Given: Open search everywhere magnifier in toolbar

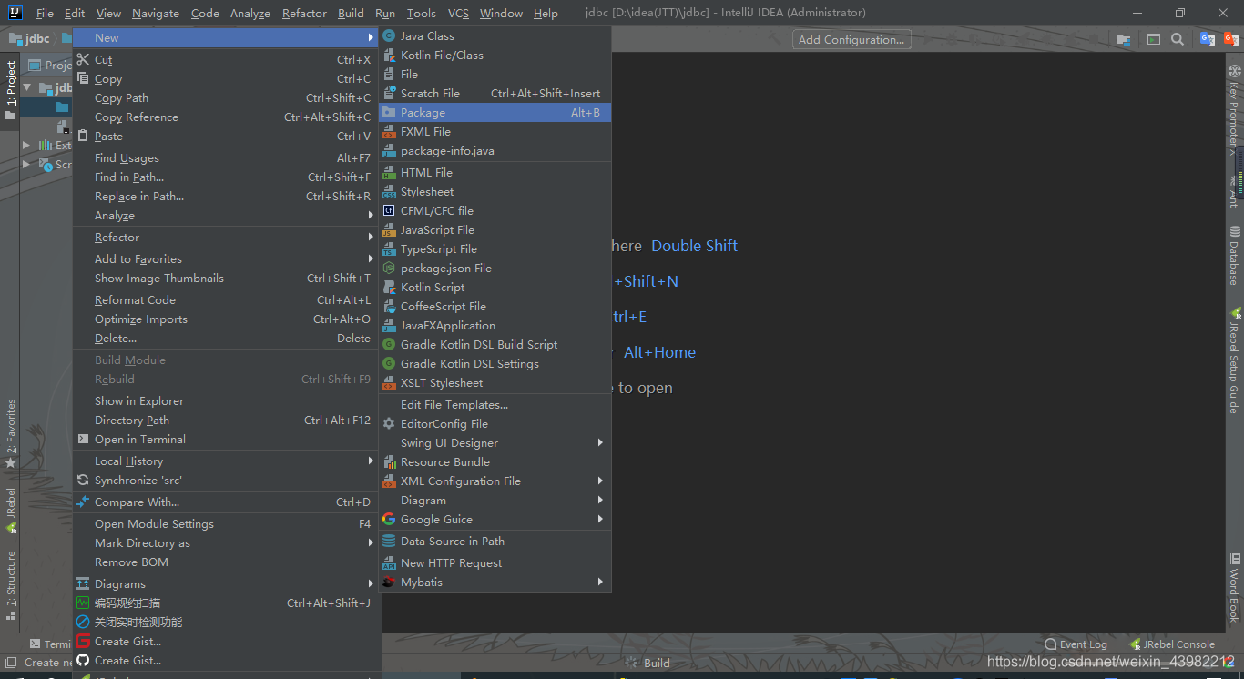Looking at the screenshot, I should click(1178, 39).
